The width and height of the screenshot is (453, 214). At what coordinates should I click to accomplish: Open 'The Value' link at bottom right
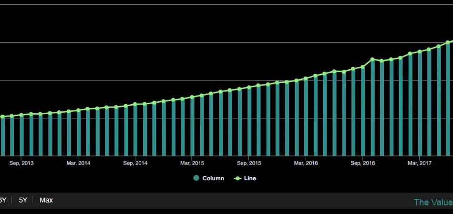433,202
